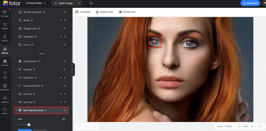Image resolution: width=266 pixels, height=131 pixels.
Task: Collapse the Red-eye Removal section
Action: (65, 110)
